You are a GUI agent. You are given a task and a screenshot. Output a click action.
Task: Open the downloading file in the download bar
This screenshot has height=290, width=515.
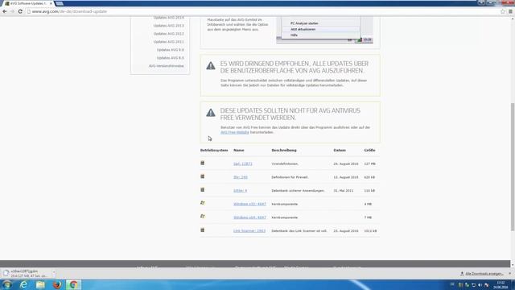27,274
